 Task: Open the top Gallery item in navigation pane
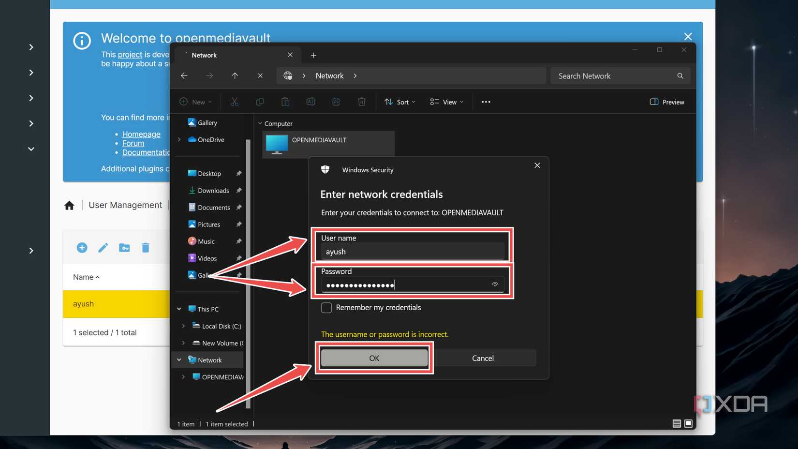pyautogui.click(x=202, y=122)
